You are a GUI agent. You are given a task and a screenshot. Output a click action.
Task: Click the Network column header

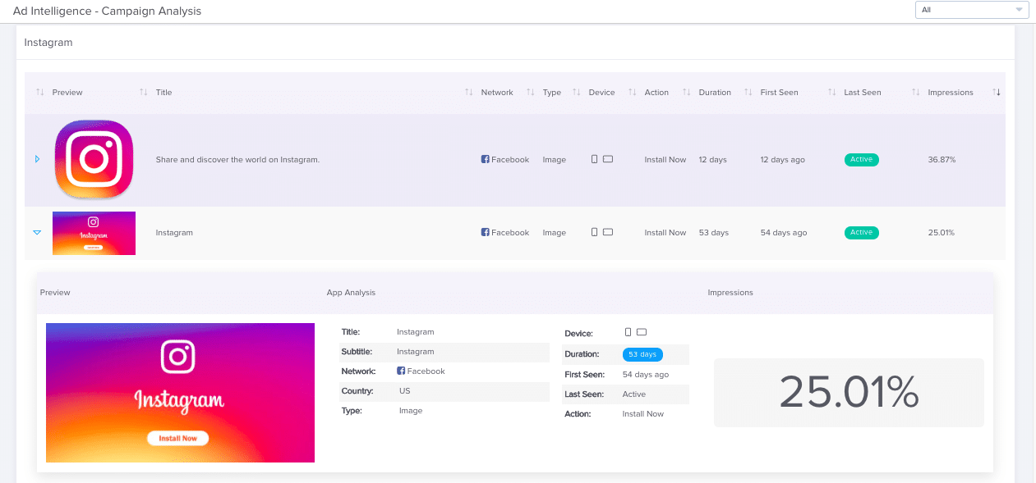(497, 93)
